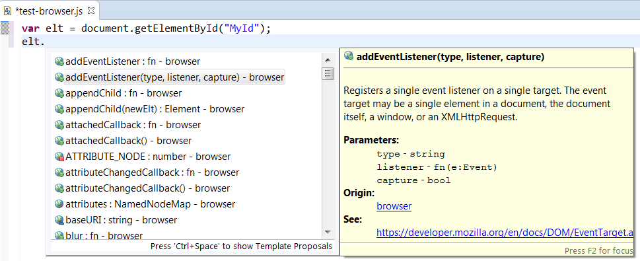Click globe icon beside 'blur : fn'
This screenshot has height=261, width=640.
59,235
